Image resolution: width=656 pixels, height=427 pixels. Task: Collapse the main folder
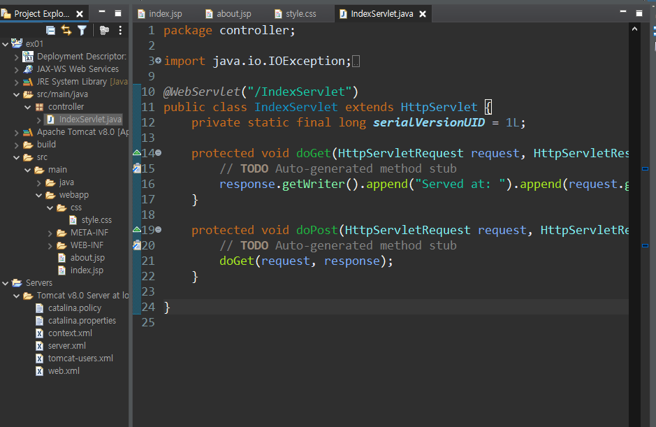(x=28, y=170)
